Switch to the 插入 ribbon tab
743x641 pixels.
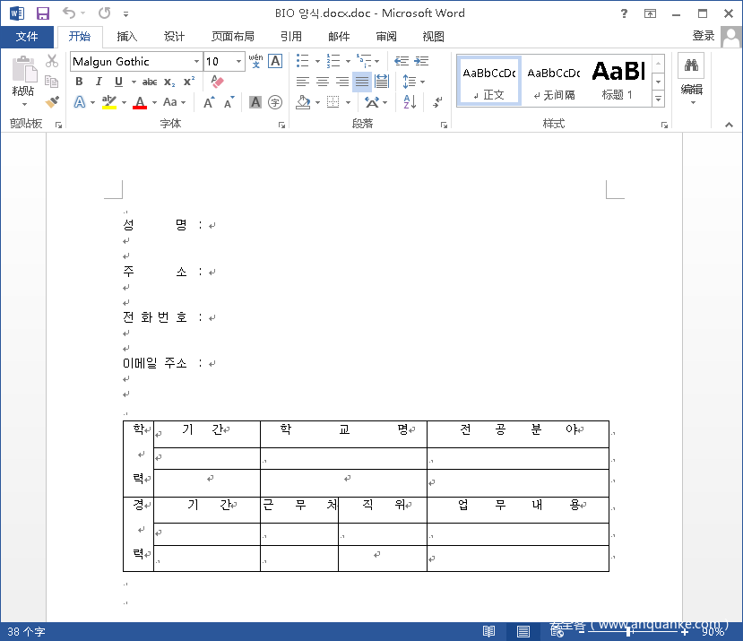pyautogui.click(x=127, y=37)
